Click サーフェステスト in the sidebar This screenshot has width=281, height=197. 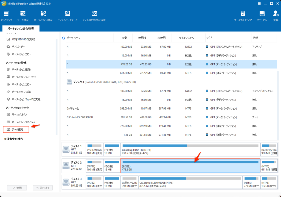click(19, 115)
